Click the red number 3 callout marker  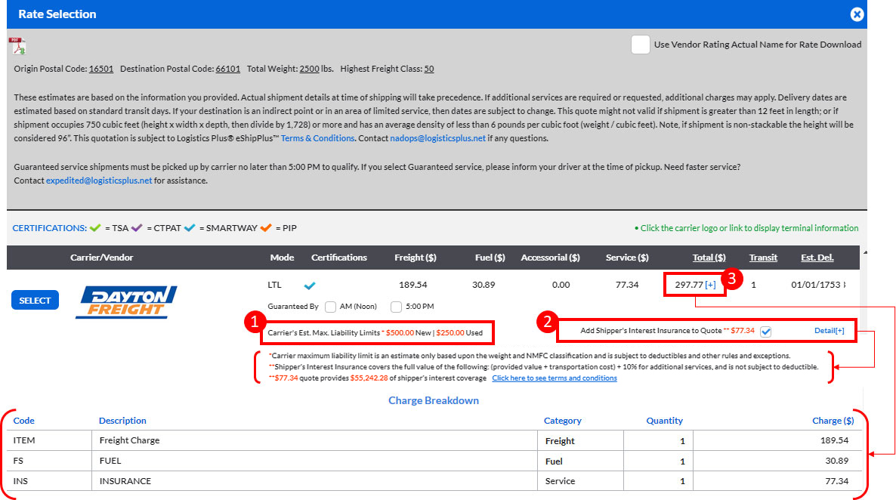732,278
